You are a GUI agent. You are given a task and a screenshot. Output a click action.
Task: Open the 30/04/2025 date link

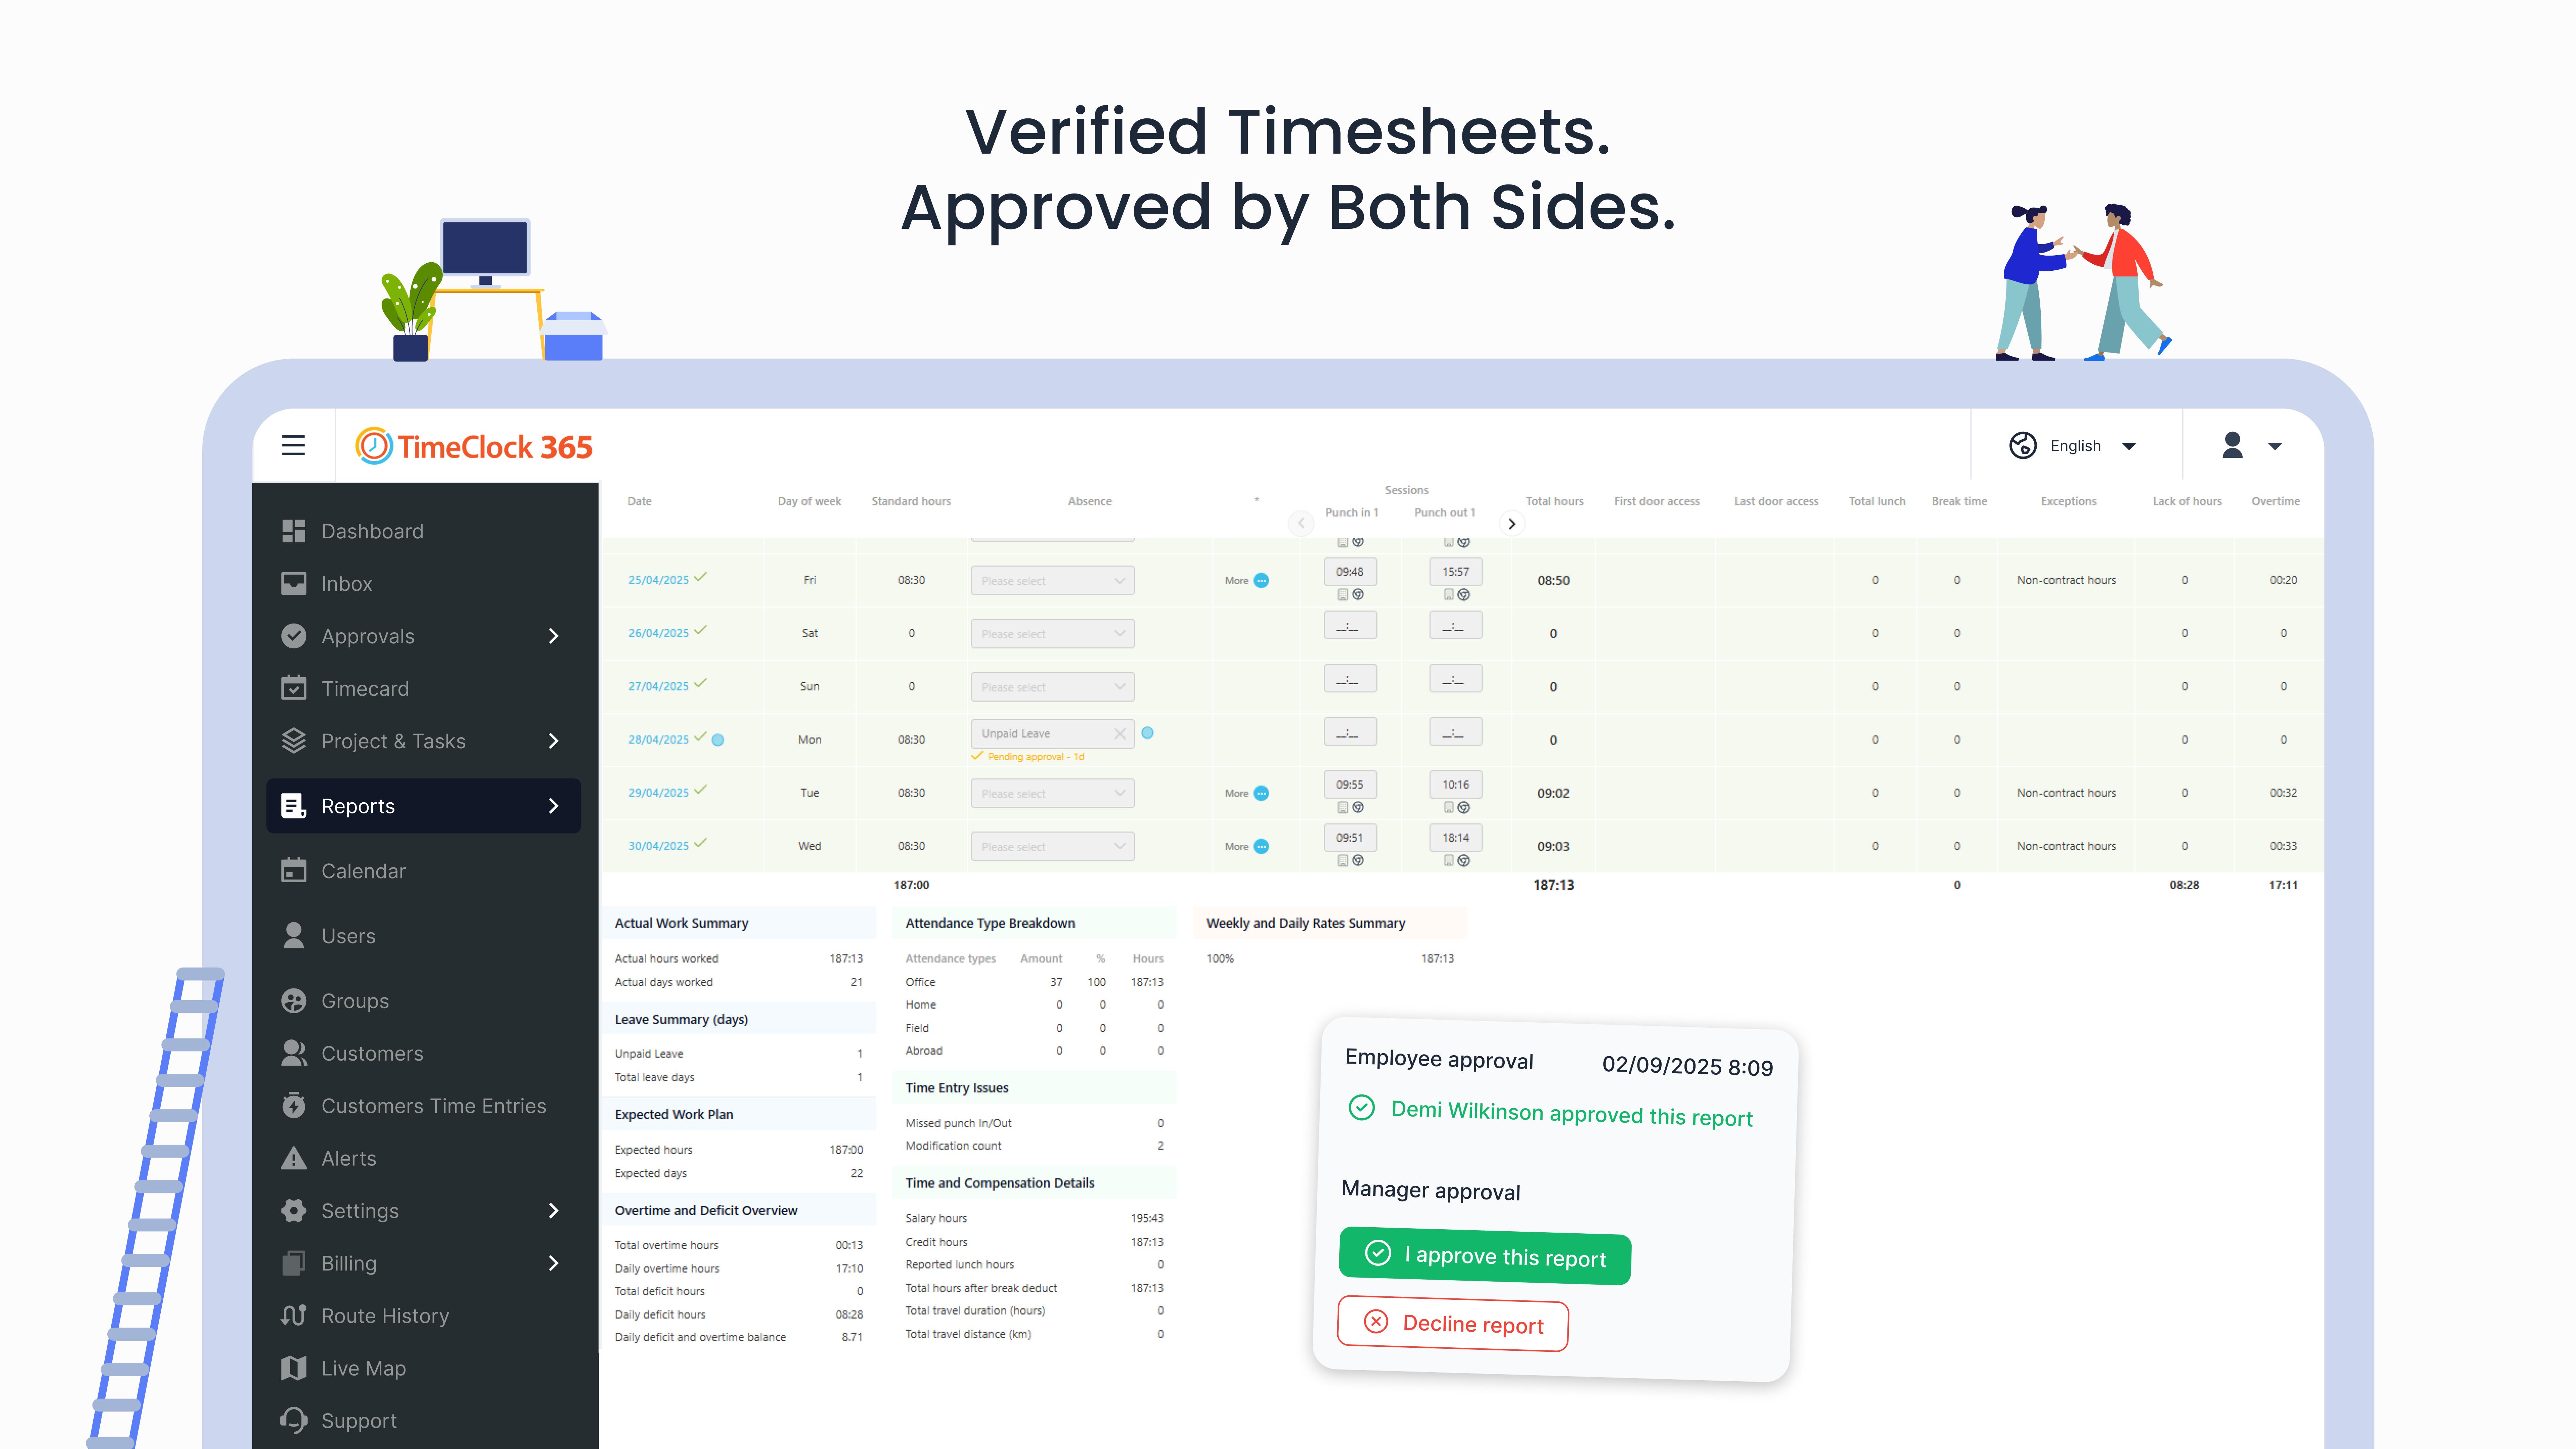658,846
